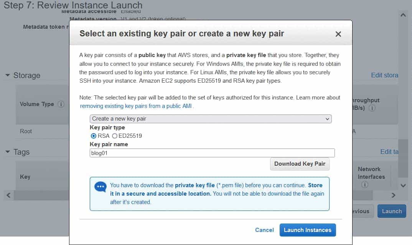The height and width of the screenshot is (245, 412).
Task: Click the speech bubble icon in the warning note
Action: 100,187
